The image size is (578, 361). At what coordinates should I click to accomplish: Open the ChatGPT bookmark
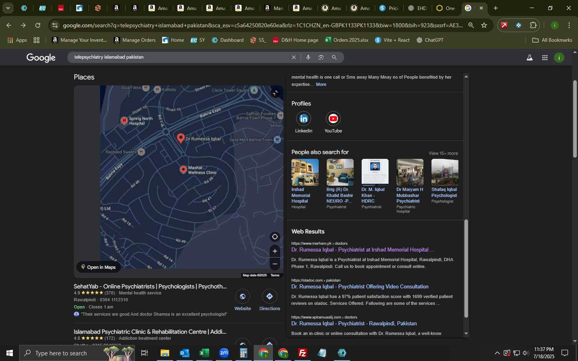coord(430,40)
